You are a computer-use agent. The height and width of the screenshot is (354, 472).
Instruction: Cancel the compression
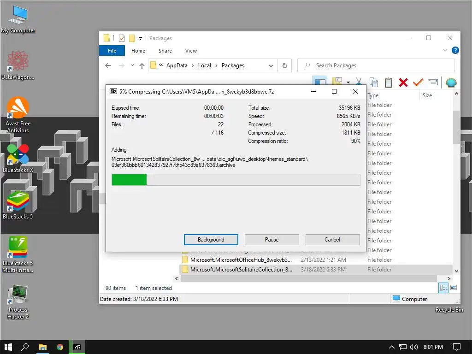coord(332,240)
